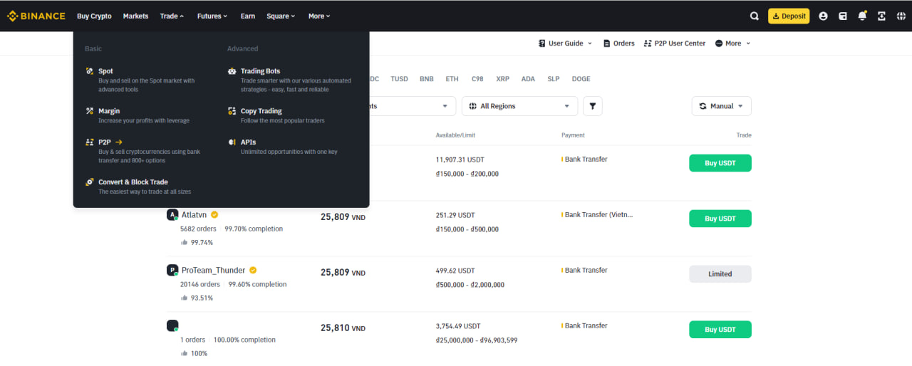Go to Buy Crypto
The width and height of the screenshot is (912, 366).
[94, 16]
